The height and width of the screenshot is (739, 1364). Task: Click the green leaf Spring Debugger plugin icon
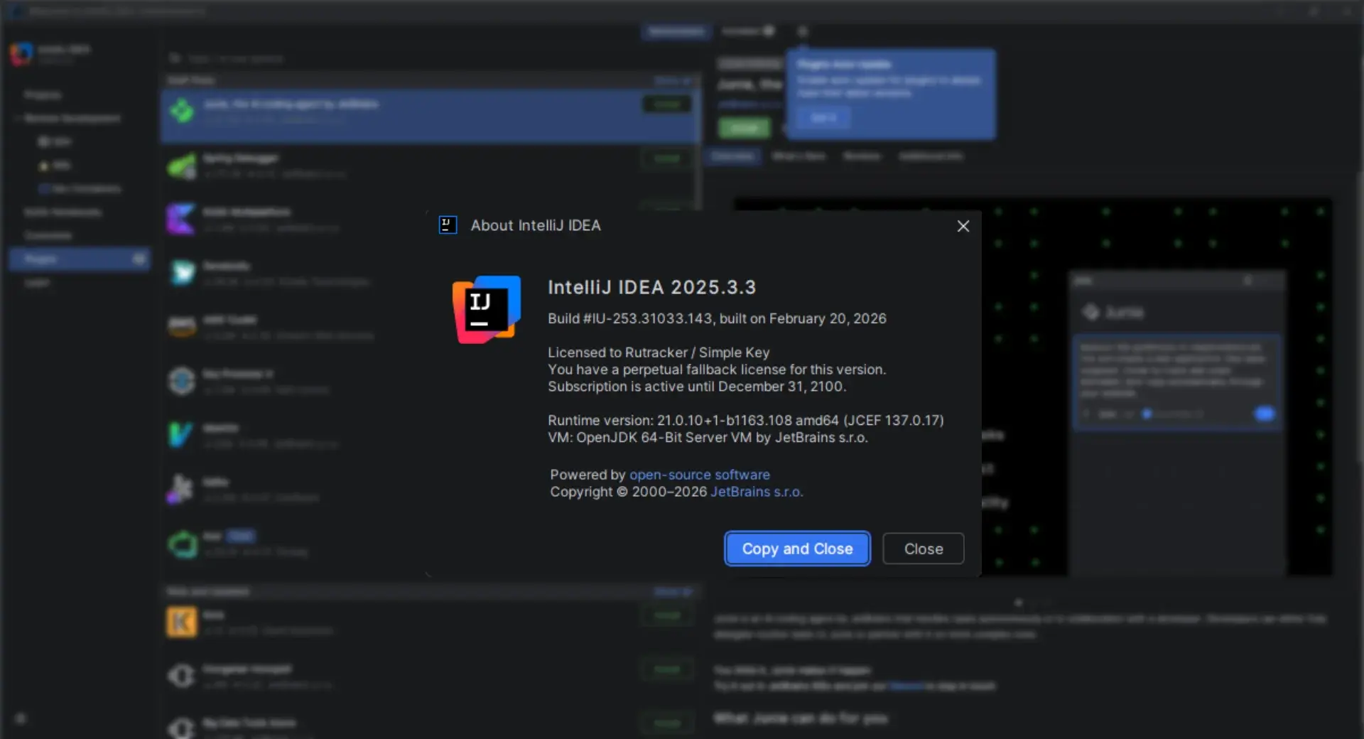pos(182,166)
